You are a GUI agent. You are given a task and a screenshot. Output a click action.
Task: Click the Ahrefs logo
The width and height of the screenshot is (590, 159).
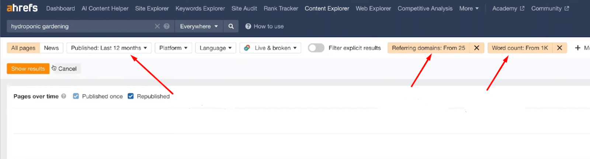(x=22, y=8)
